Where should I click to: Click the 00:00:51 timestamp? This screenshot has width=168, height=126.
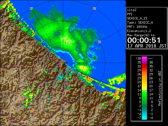144,40
